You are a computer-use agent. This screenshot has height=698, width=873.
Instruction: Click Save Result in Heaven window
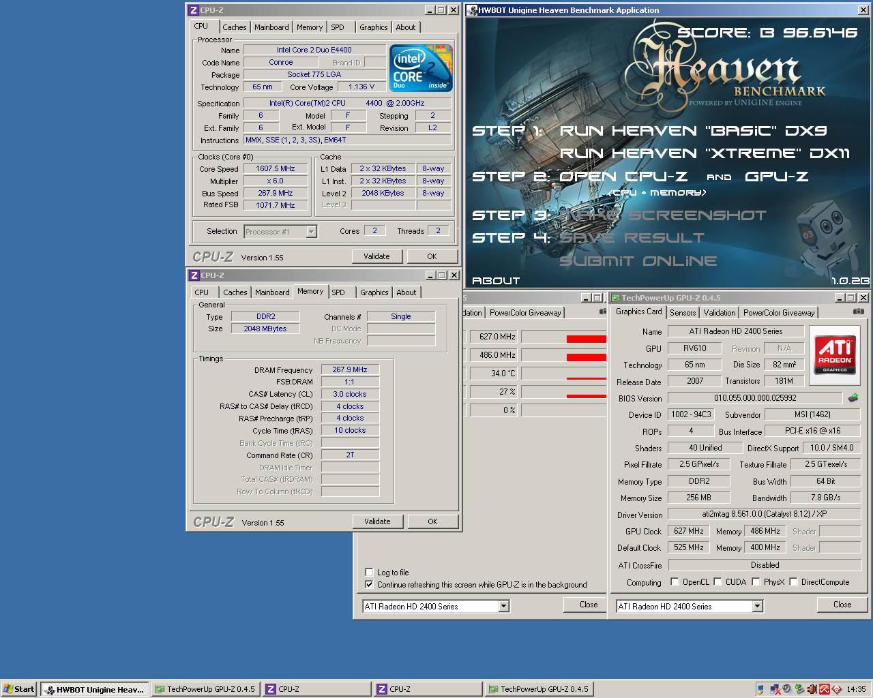pos(632,238)
